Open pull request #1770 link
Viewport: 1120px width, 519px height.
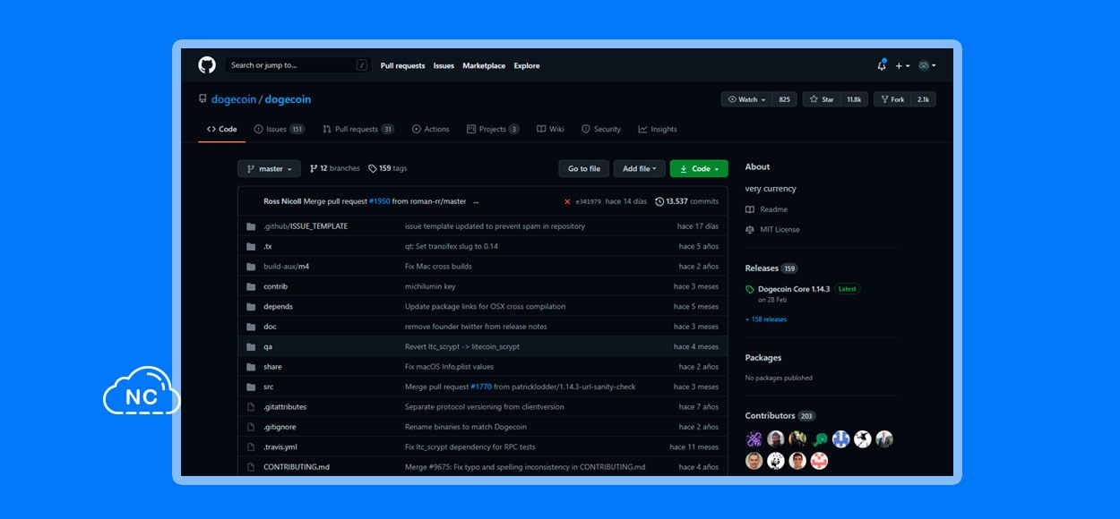(481, 387)
